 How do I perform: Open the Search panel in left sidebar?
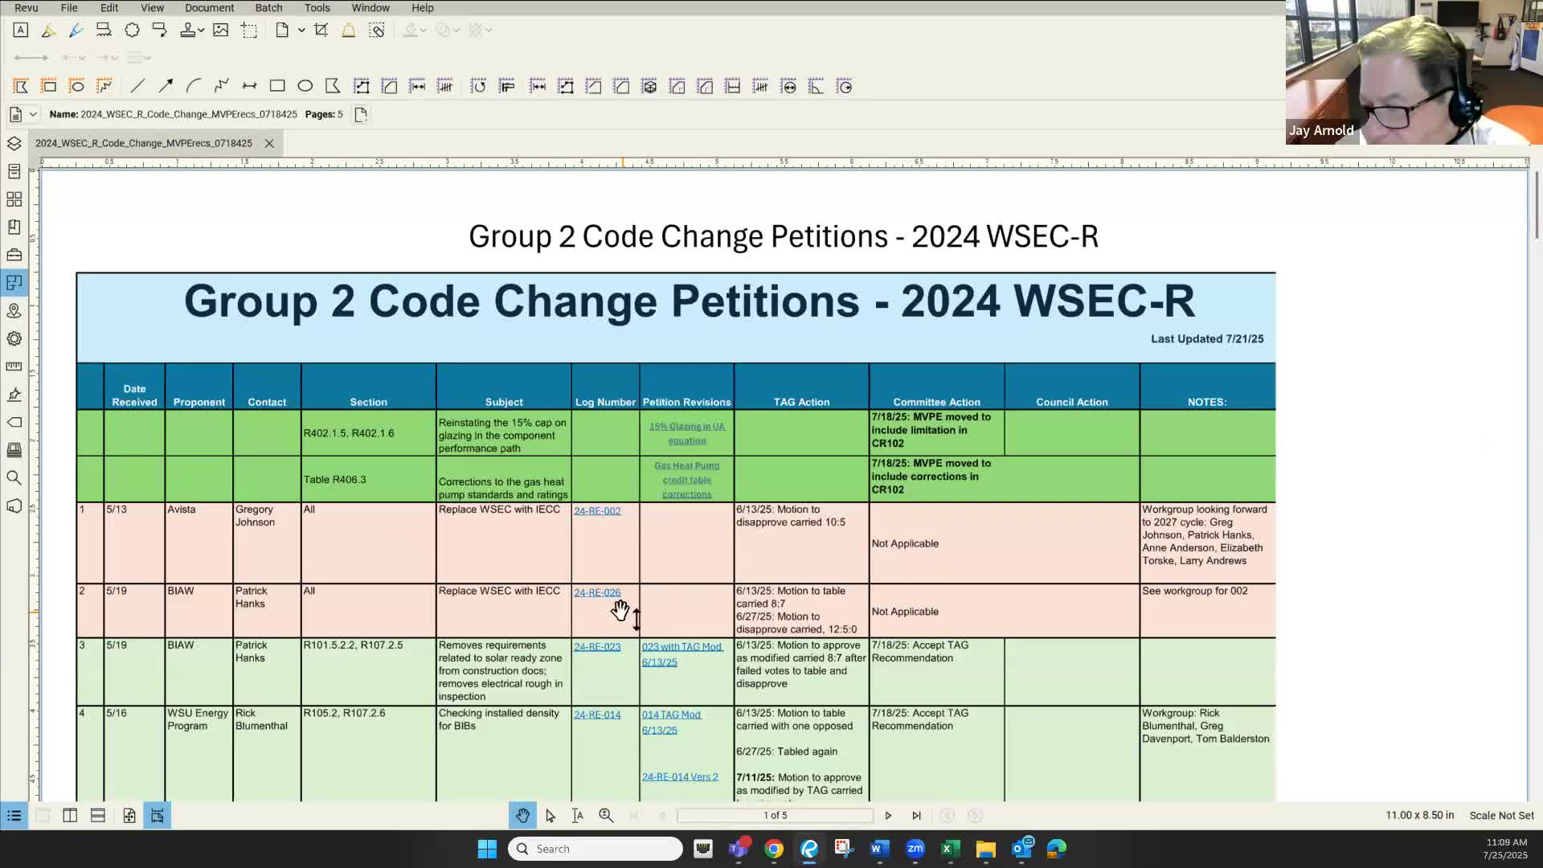click(14, 478)
